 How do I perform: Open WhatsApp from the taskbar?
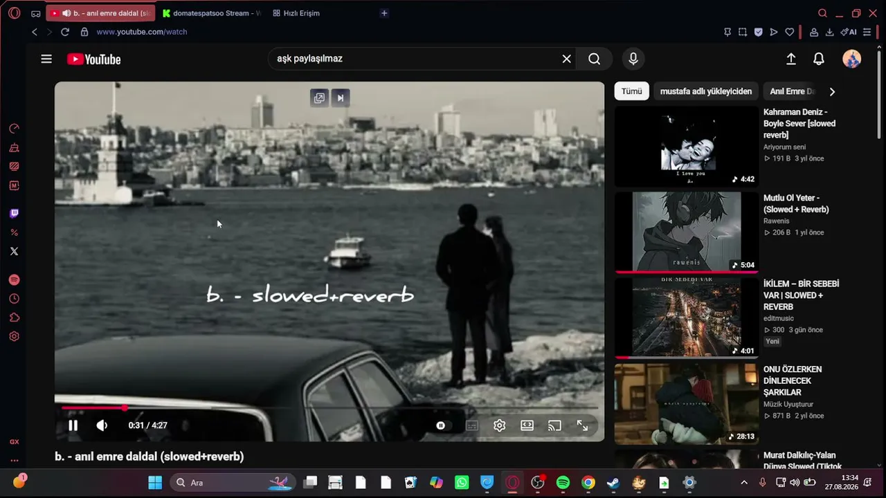pos(462,483)
